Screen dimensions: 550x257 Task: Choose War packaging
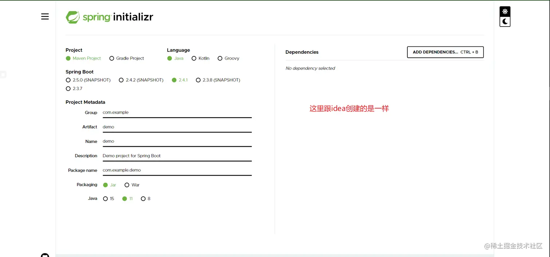(x=127, y=185)
